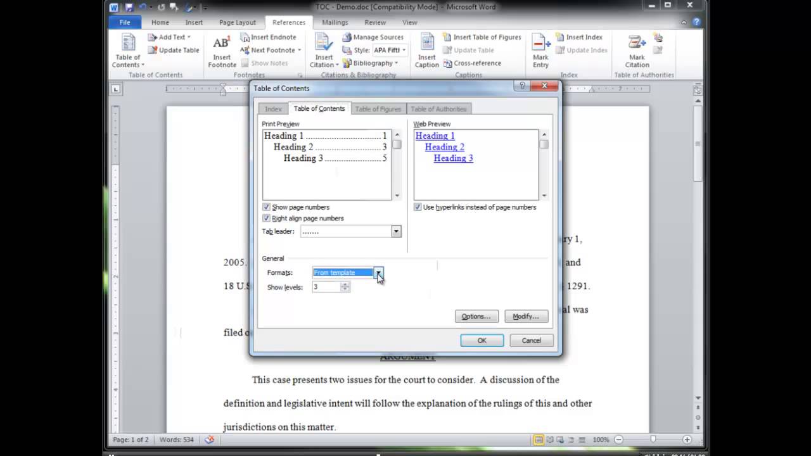Click the Word Help question mark icon
The image size is (811, 456).
tap(696, 22)
